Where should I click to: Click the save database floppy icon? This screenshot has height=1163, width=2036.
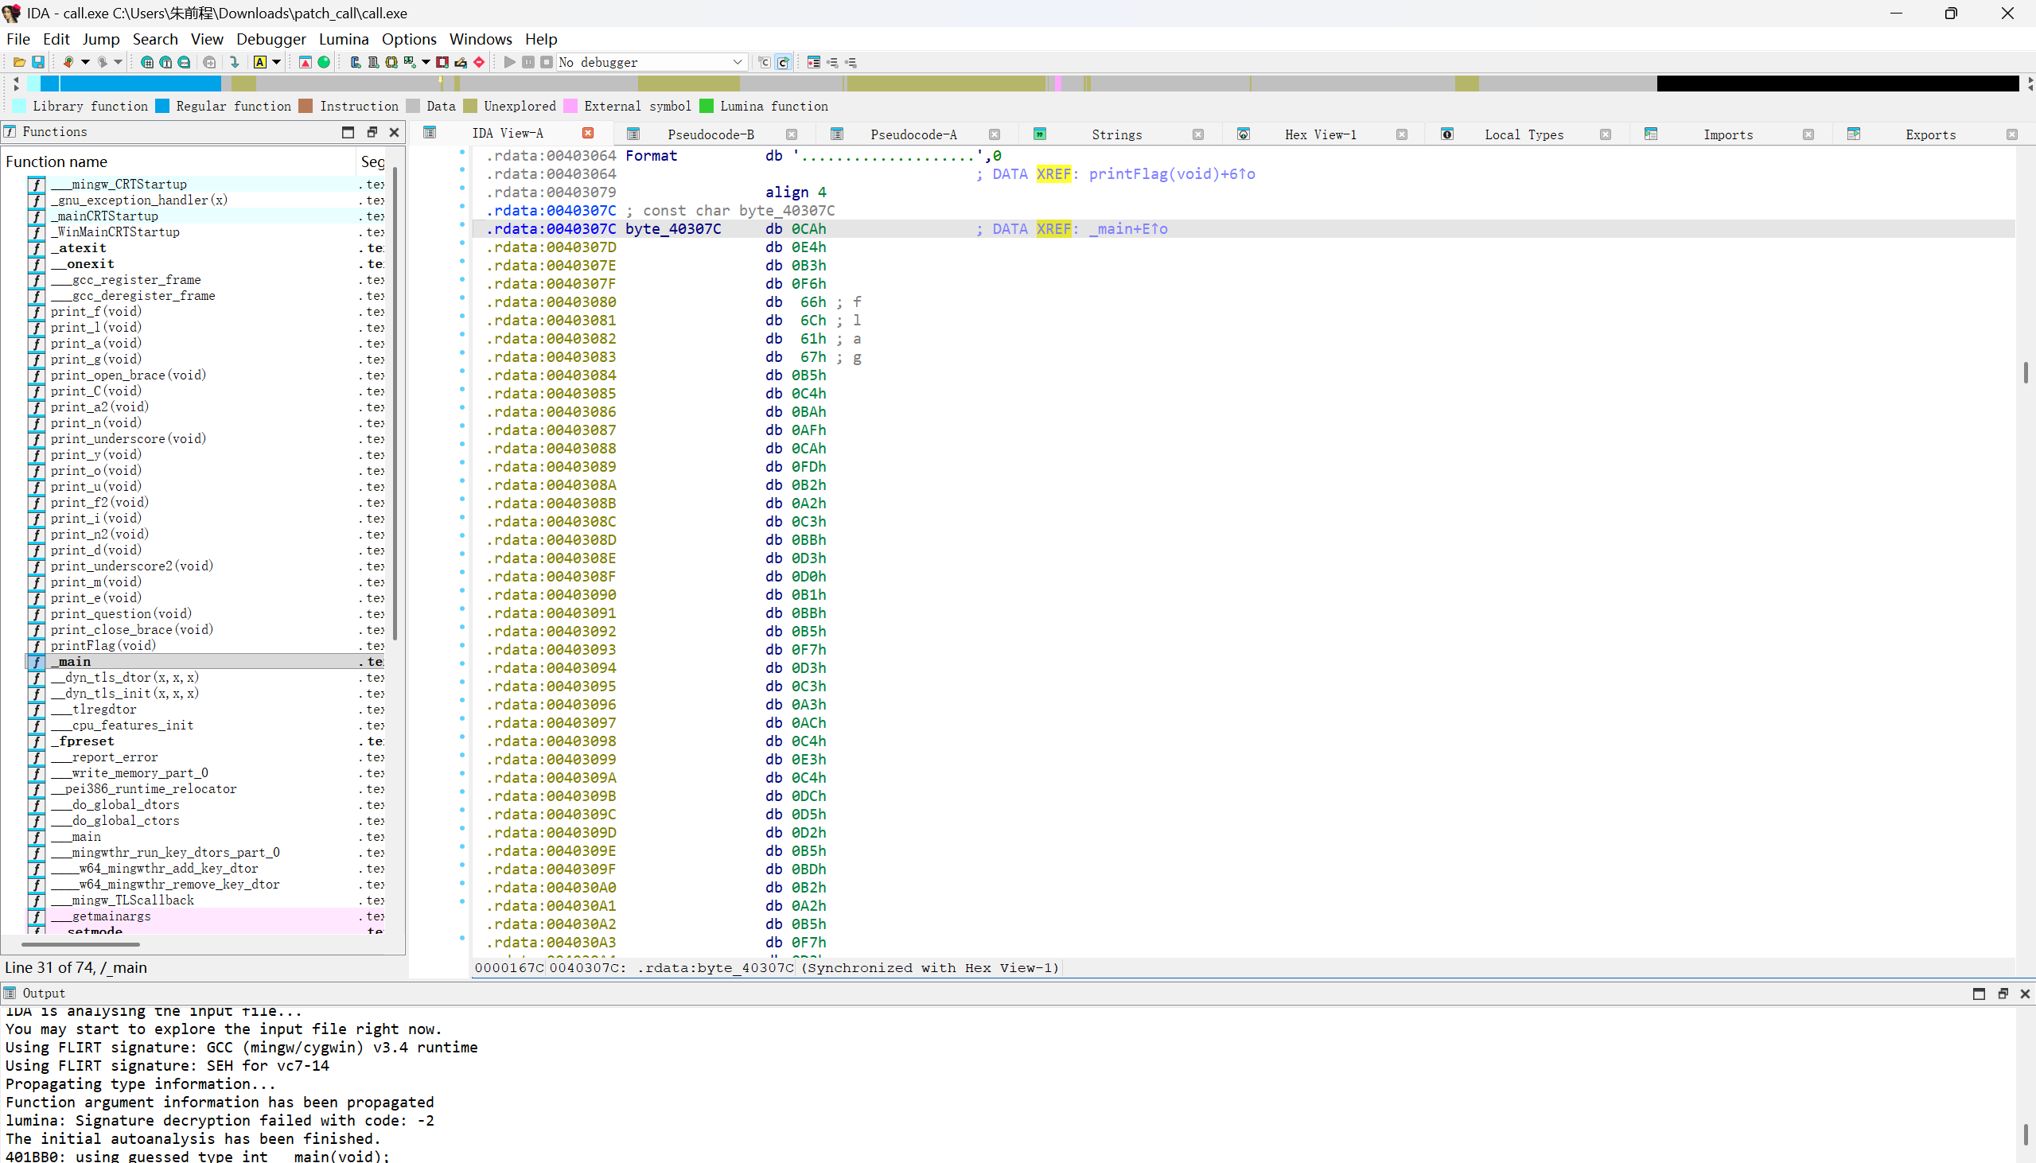click(x=37, y=62)
